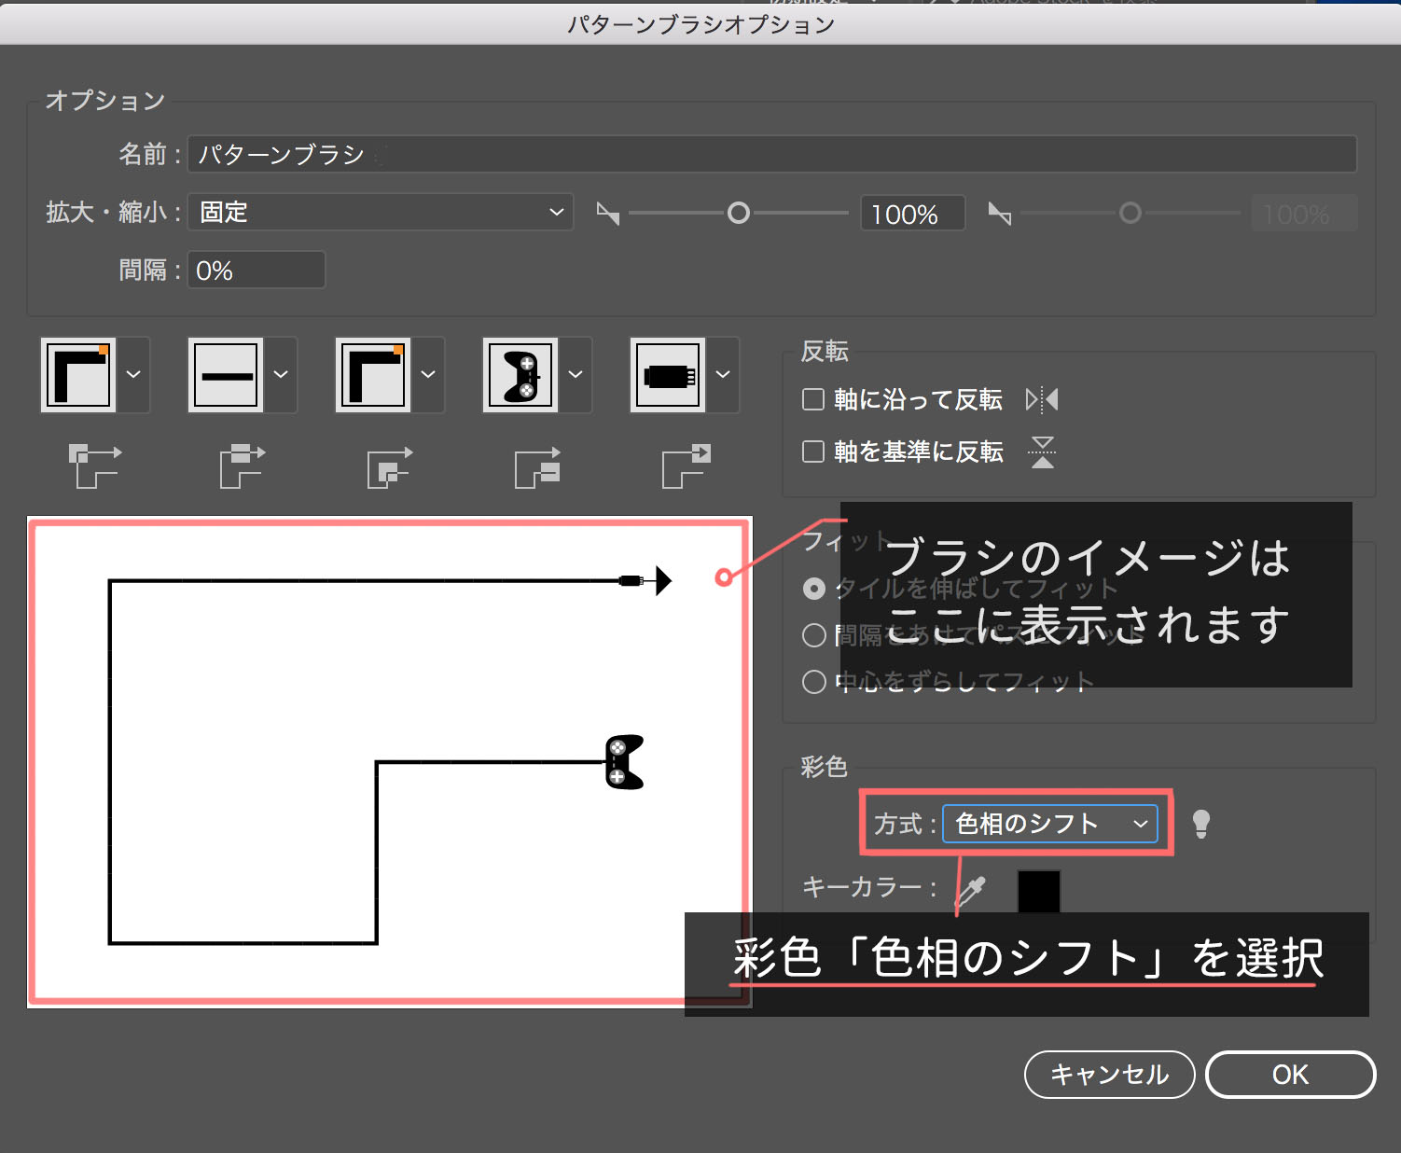This screenshot has height=1153, width=1401.
Task: Click the brush preview area
Action: pos(390,762)
